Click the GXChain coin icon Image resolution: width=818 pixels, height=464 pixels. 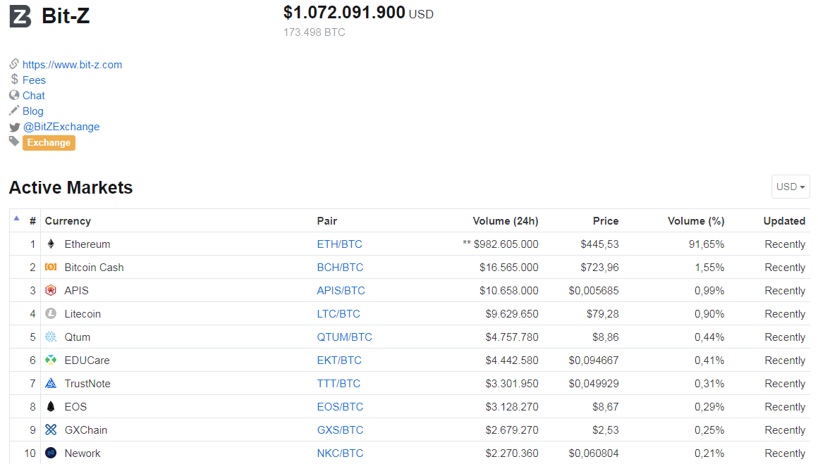(51, 429)
